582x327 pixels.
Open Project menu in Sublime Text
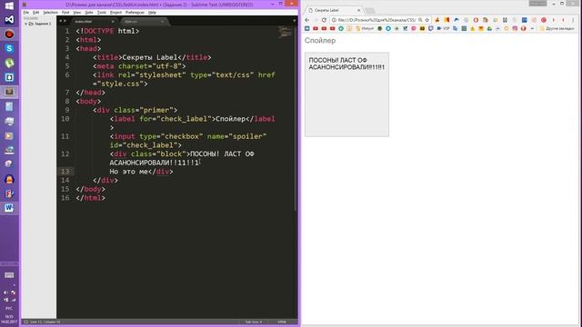click(115, 12)
